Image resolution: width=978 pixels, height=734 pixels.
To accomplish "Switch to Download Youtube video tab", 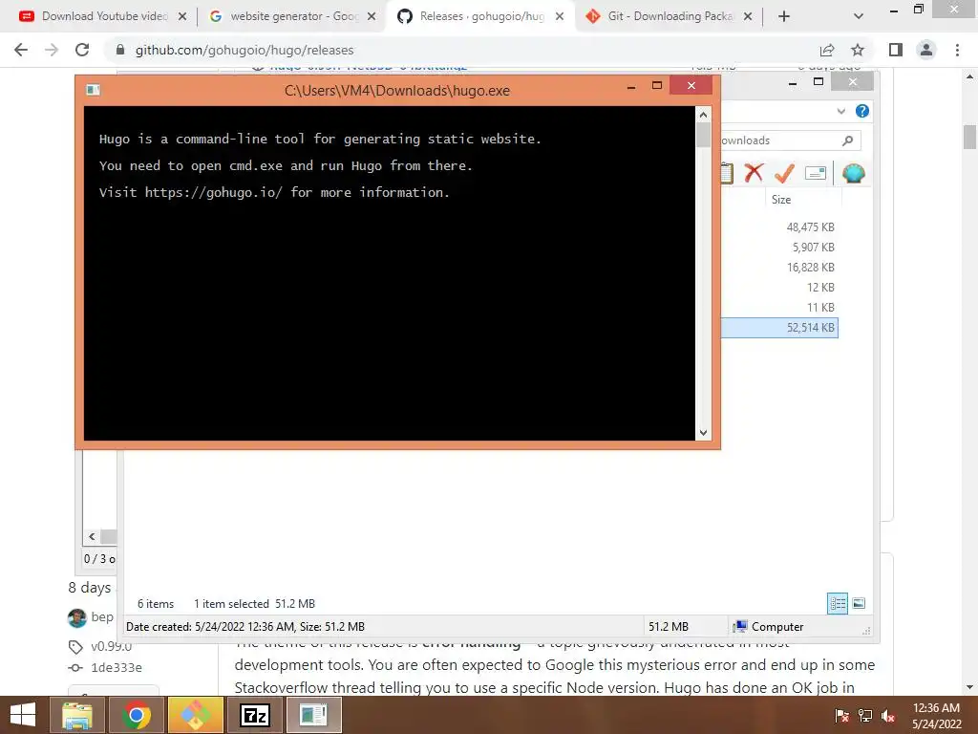I will 103,16.
